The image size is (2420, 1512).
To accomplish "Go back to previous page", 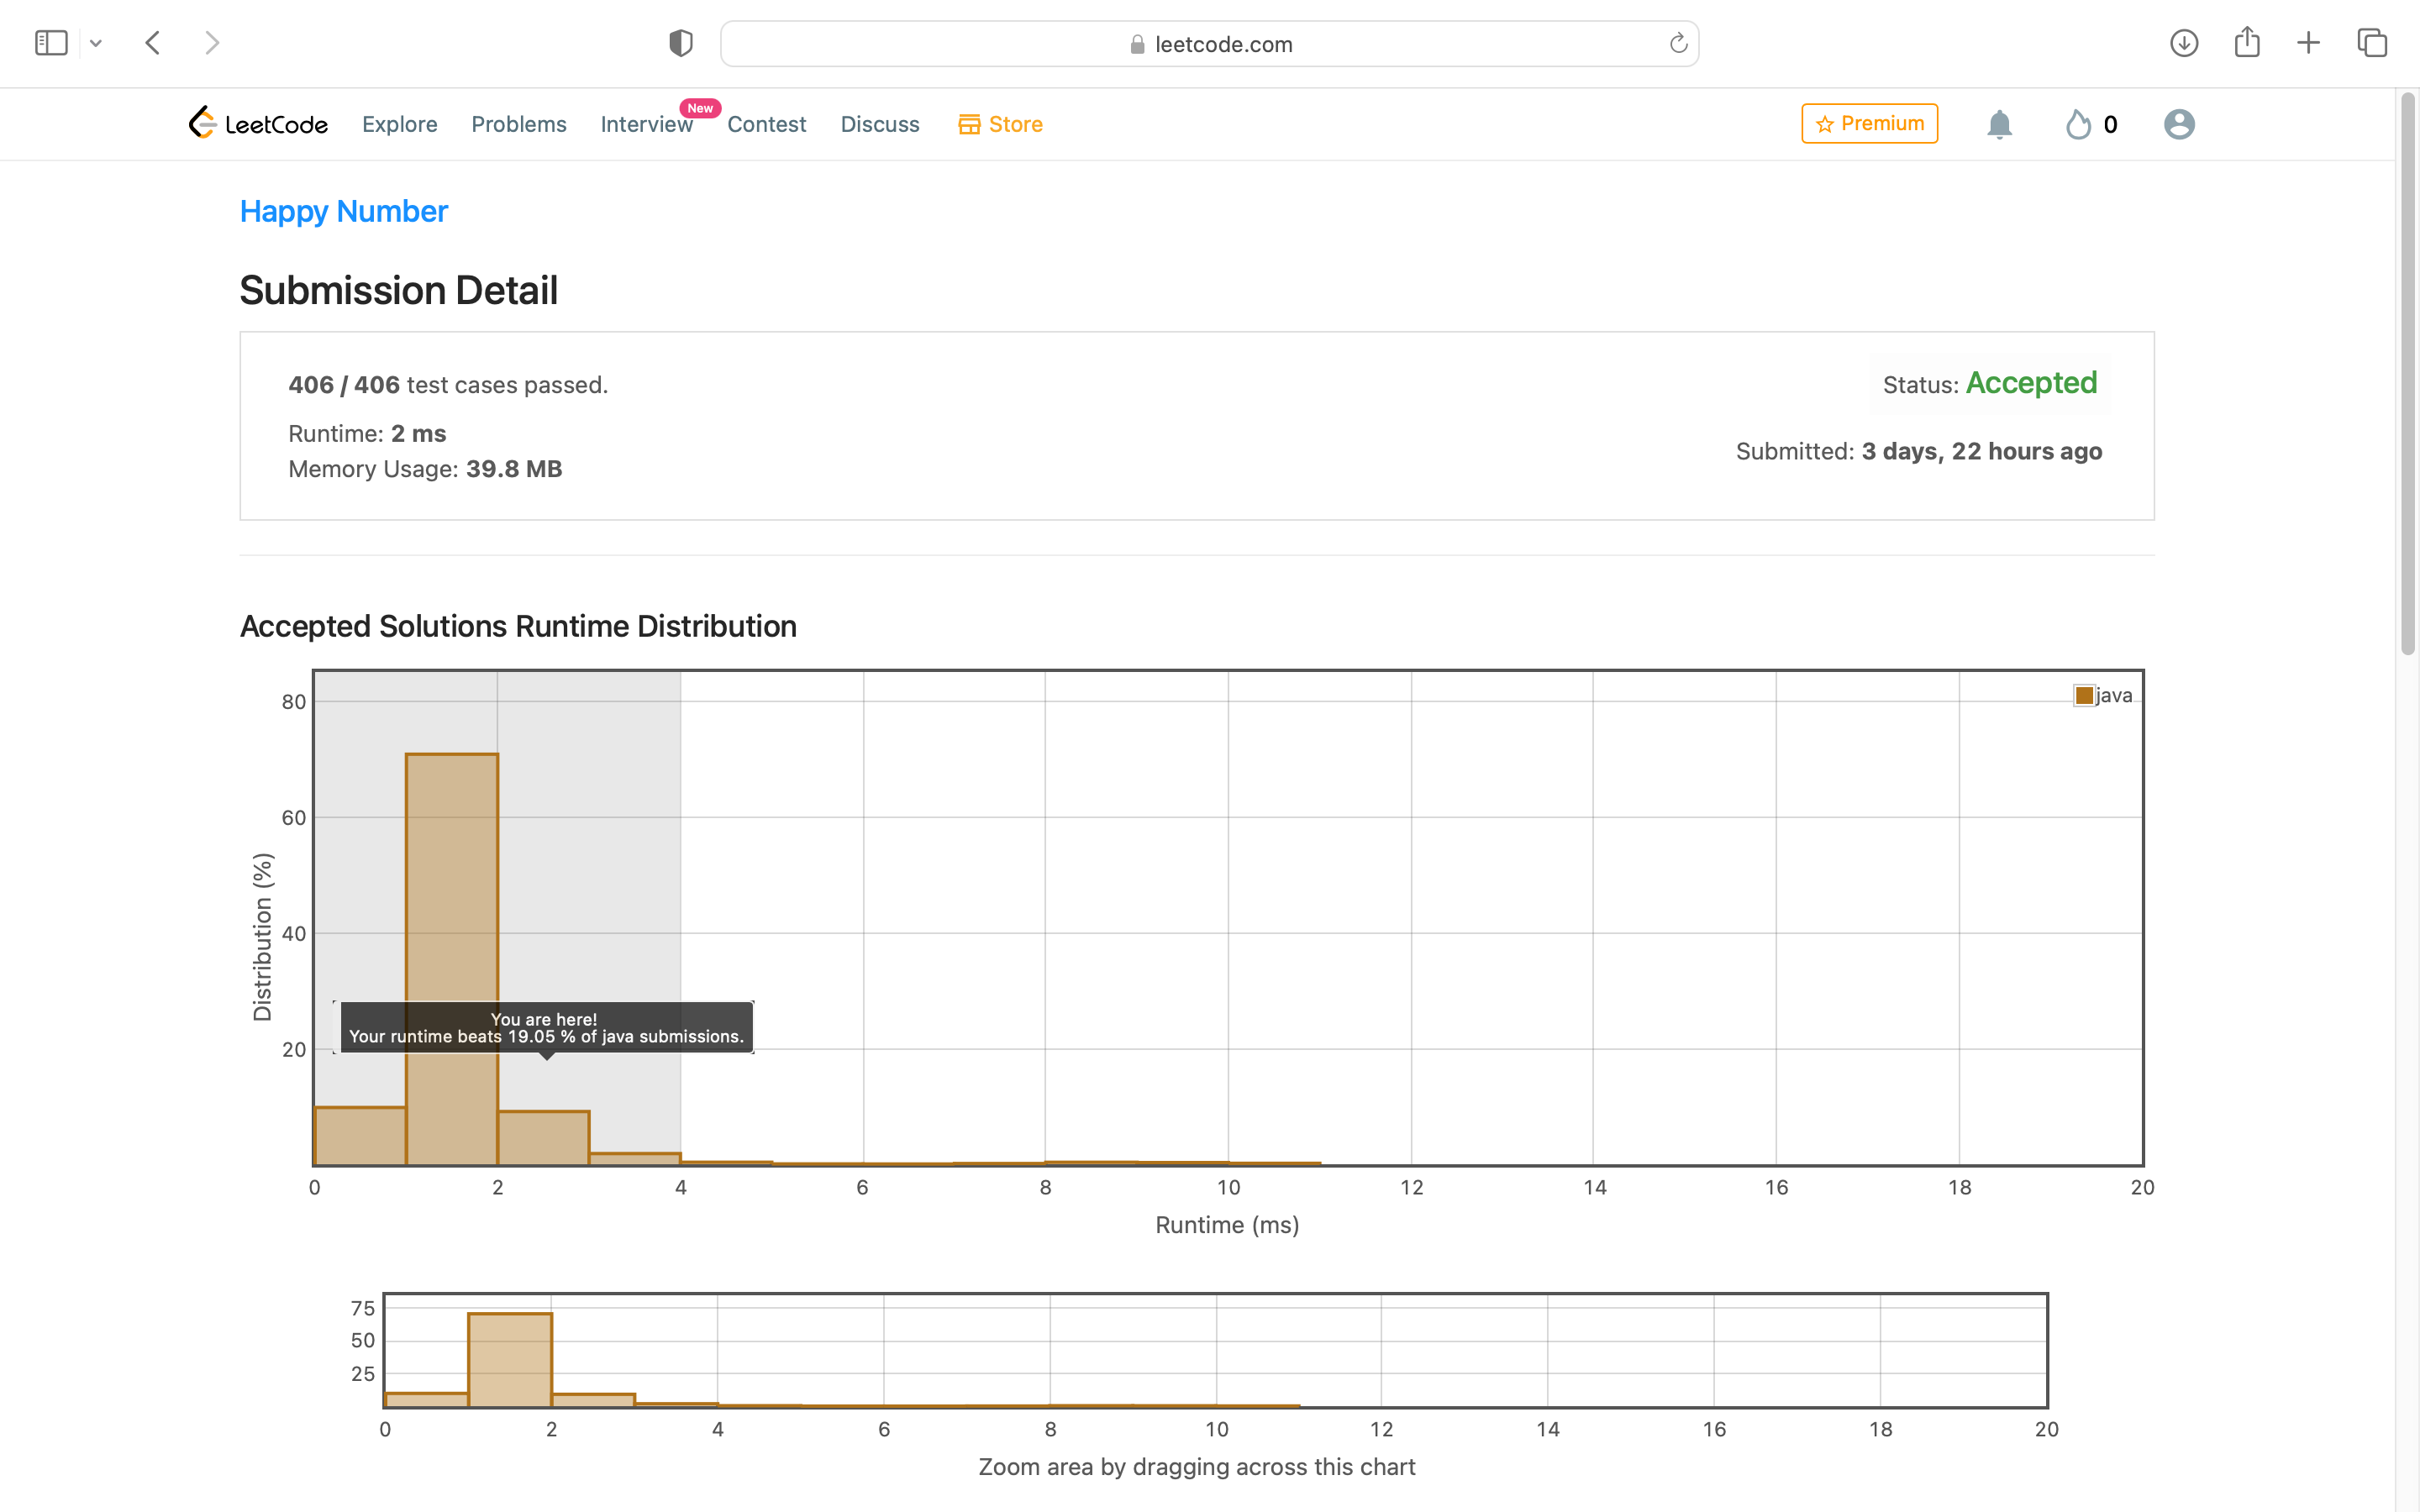I will [153, 43].
